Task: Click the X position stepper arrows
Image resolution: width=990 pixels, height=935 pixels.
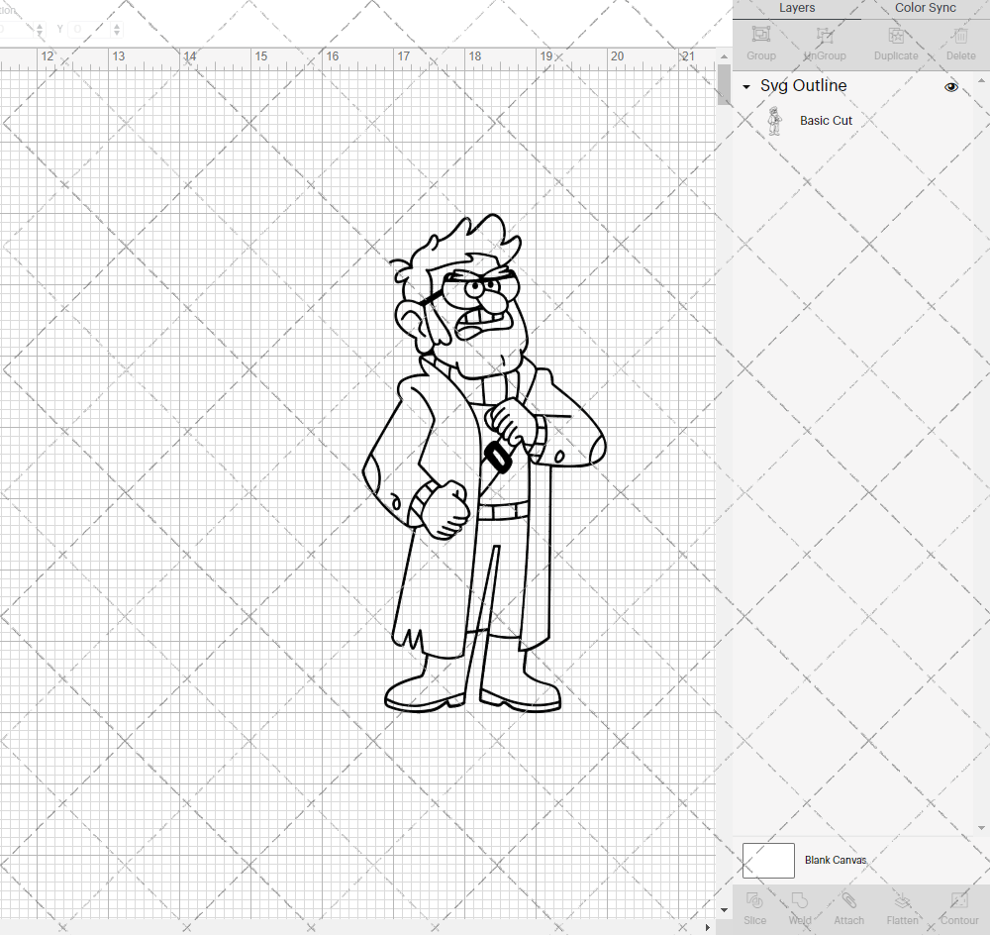Action: coord(40,29)
